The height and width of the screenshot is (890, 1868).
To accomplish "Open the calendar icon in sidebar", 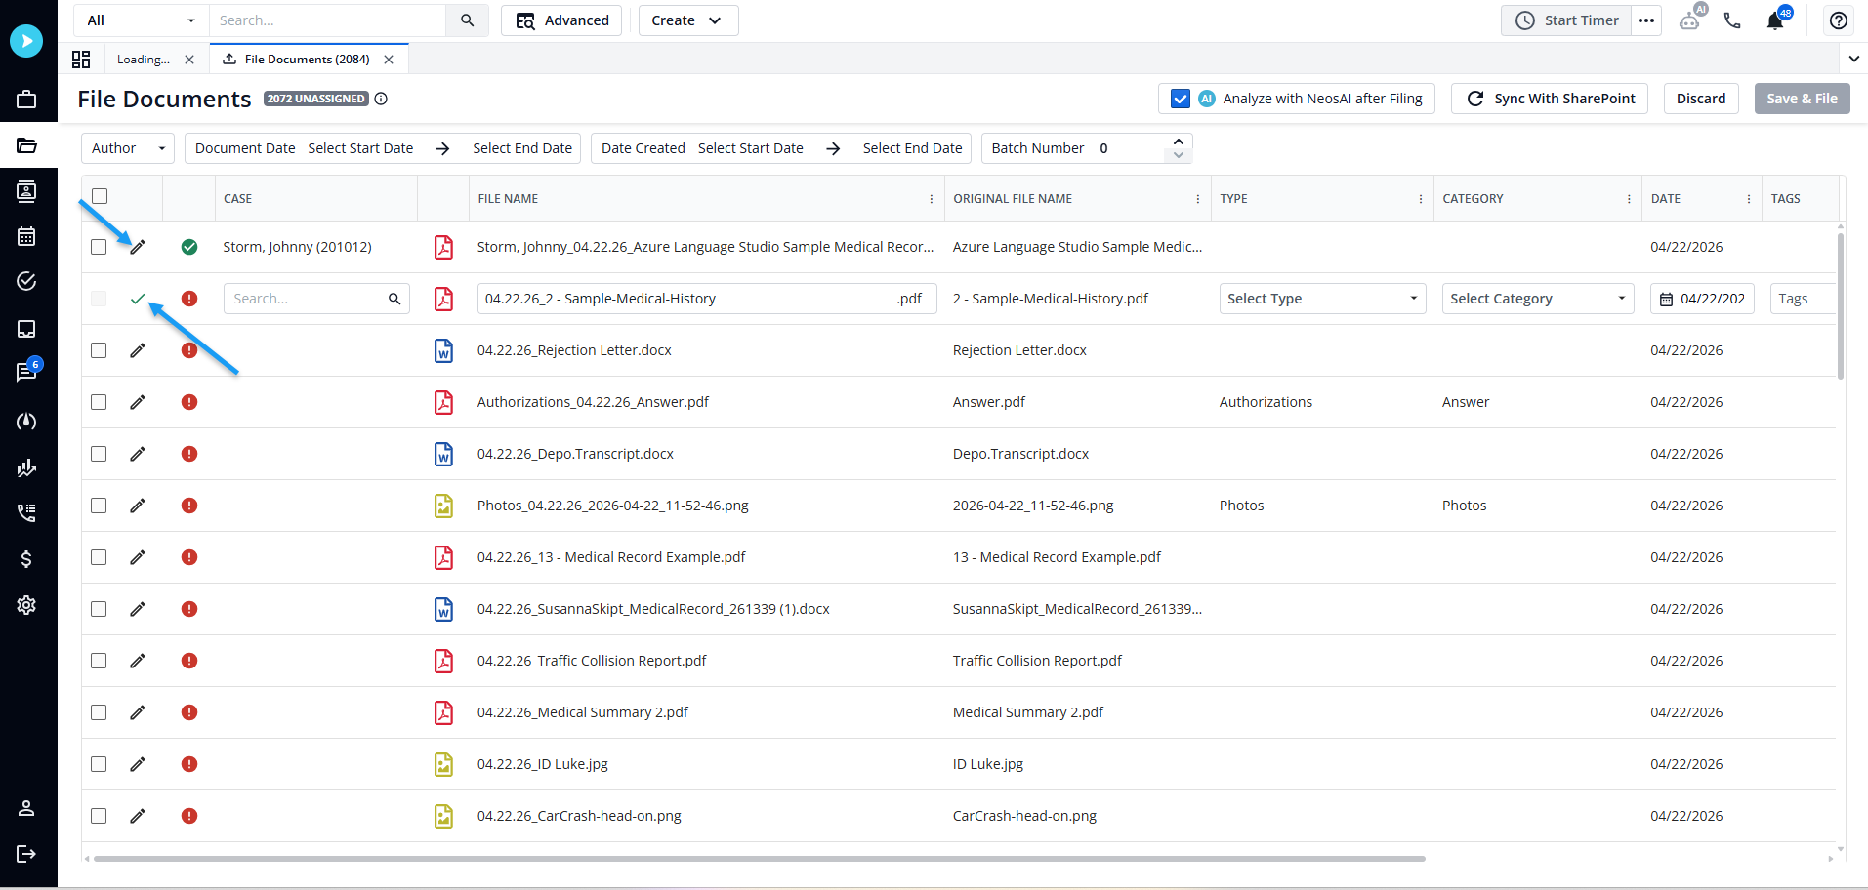I will [26, 236].
